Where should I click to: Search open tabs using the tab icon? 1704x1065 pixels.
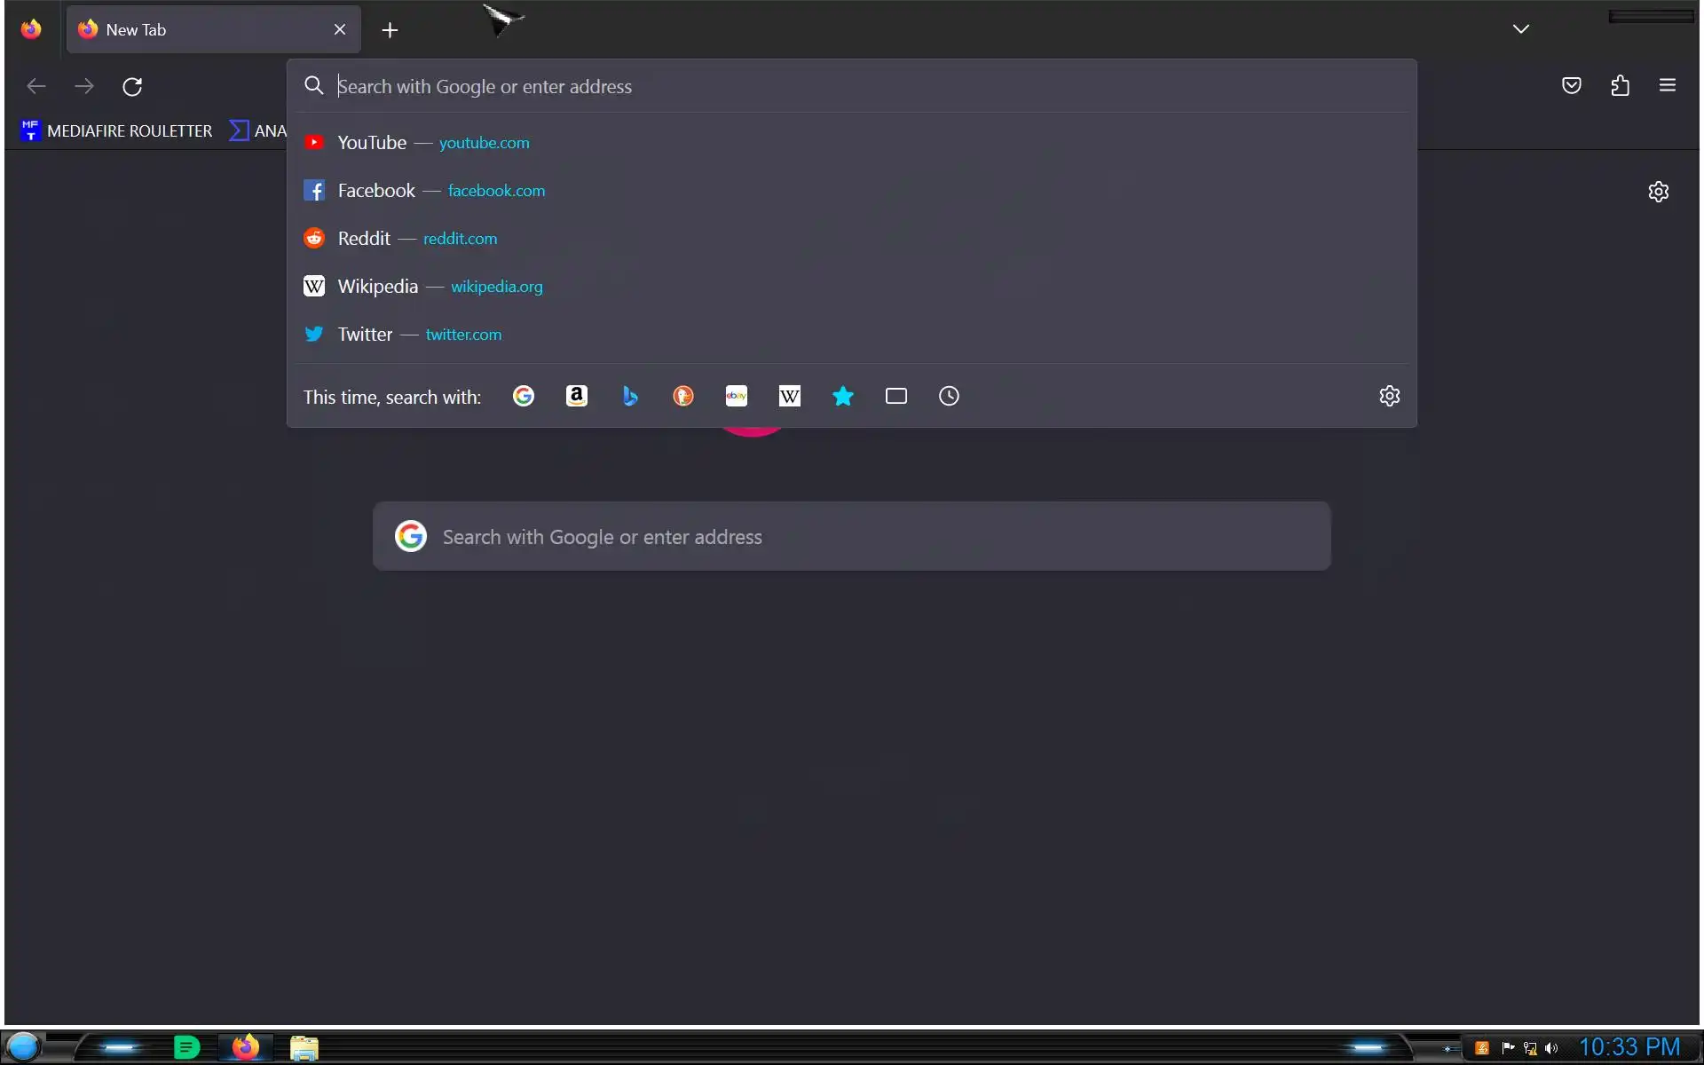coord(896,396)
